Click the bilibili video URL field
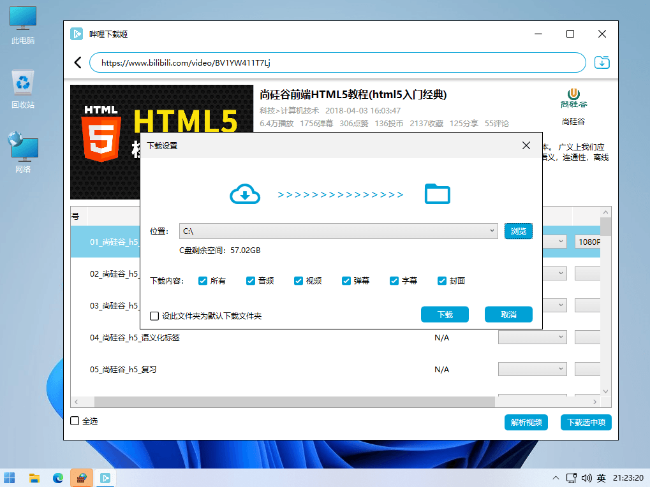The width and height of the screenshot is (650, 487). (337, 62)
